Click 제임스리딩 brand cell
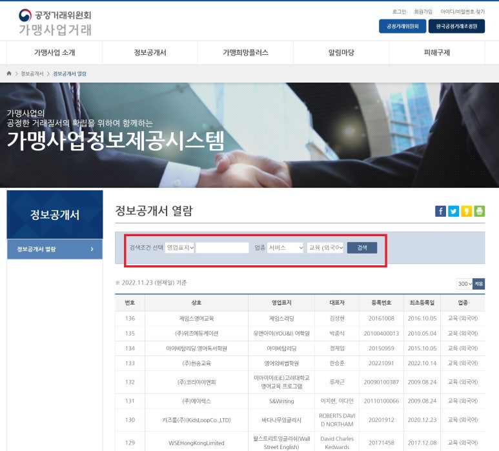 tap(281, 318)
